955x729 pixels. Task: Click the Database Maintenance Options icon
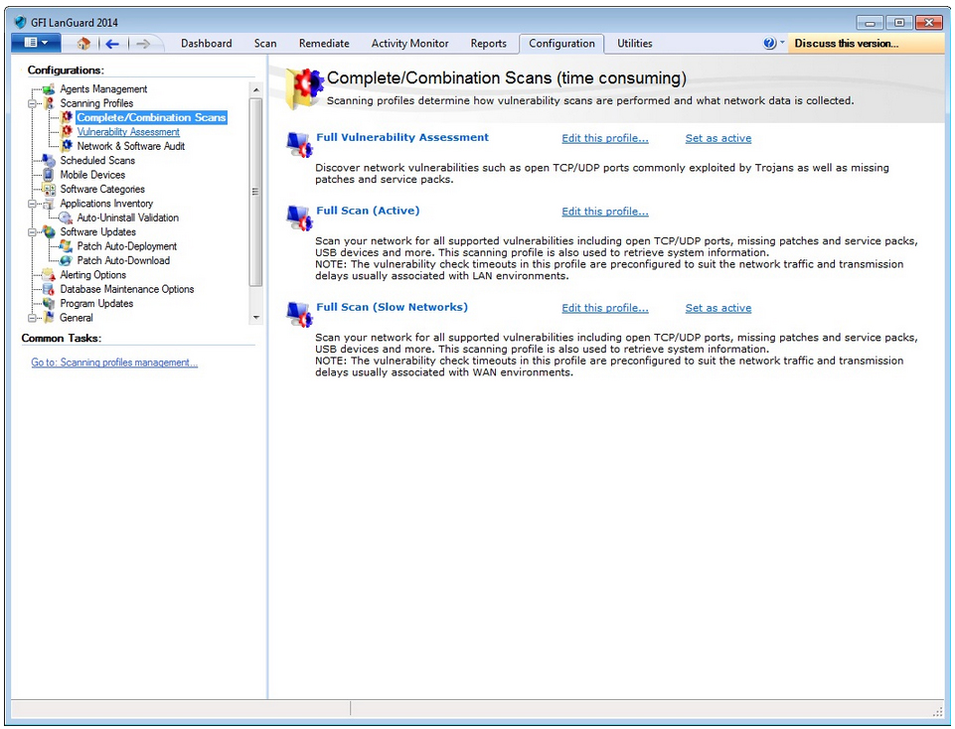coord(49,289)
